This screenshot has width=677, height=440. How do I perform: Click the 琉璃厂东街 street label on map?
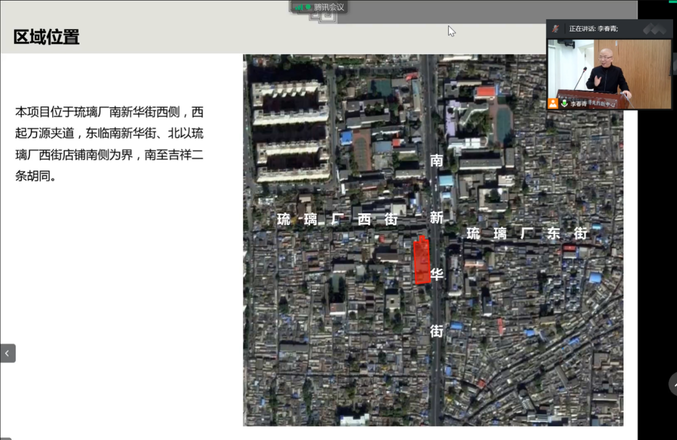[526, 233]
